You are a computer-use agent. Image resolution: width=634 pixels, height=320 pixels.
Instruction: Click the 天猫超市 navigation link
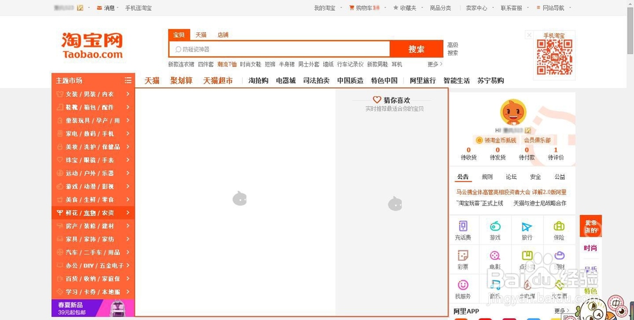pos(217,80)
